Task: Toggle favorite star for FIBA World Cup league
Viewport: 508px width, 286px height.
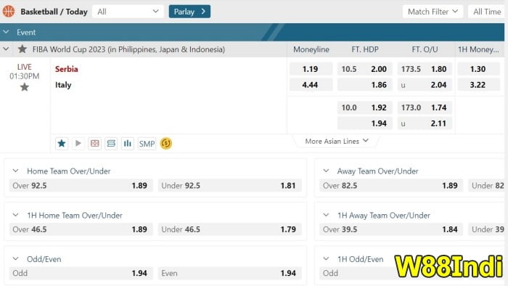Action: coord(22,49)
